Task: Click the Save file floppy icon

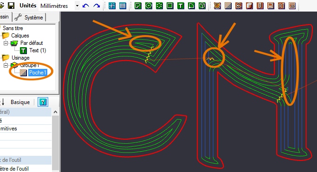Action: 11,6
